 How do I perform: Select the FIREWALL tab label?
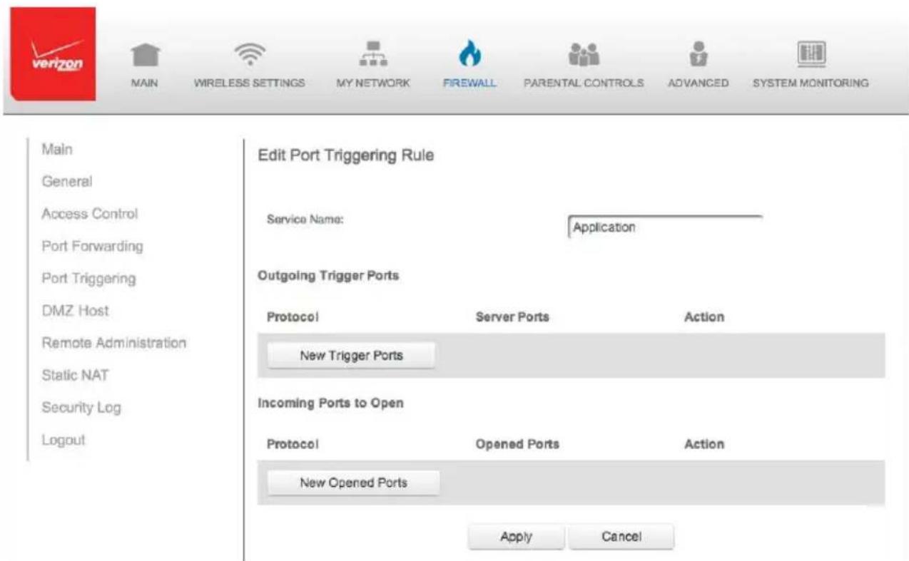[x=469, y=83]
